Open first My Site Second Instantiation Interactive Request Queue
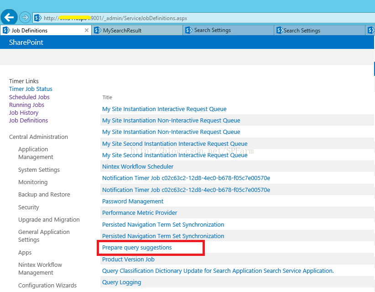The image size is (375, 292). 175,144
